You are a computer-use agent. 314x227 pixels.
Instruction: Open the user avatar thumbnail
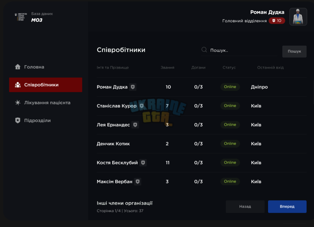pyautogui.click(x=298, y=17)
